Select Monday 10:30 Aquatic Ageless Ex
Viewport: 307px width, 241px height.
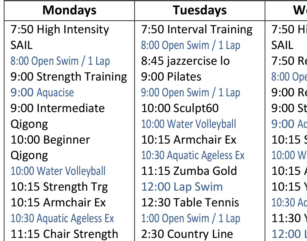pyautogui.click(x=62, y=218)
